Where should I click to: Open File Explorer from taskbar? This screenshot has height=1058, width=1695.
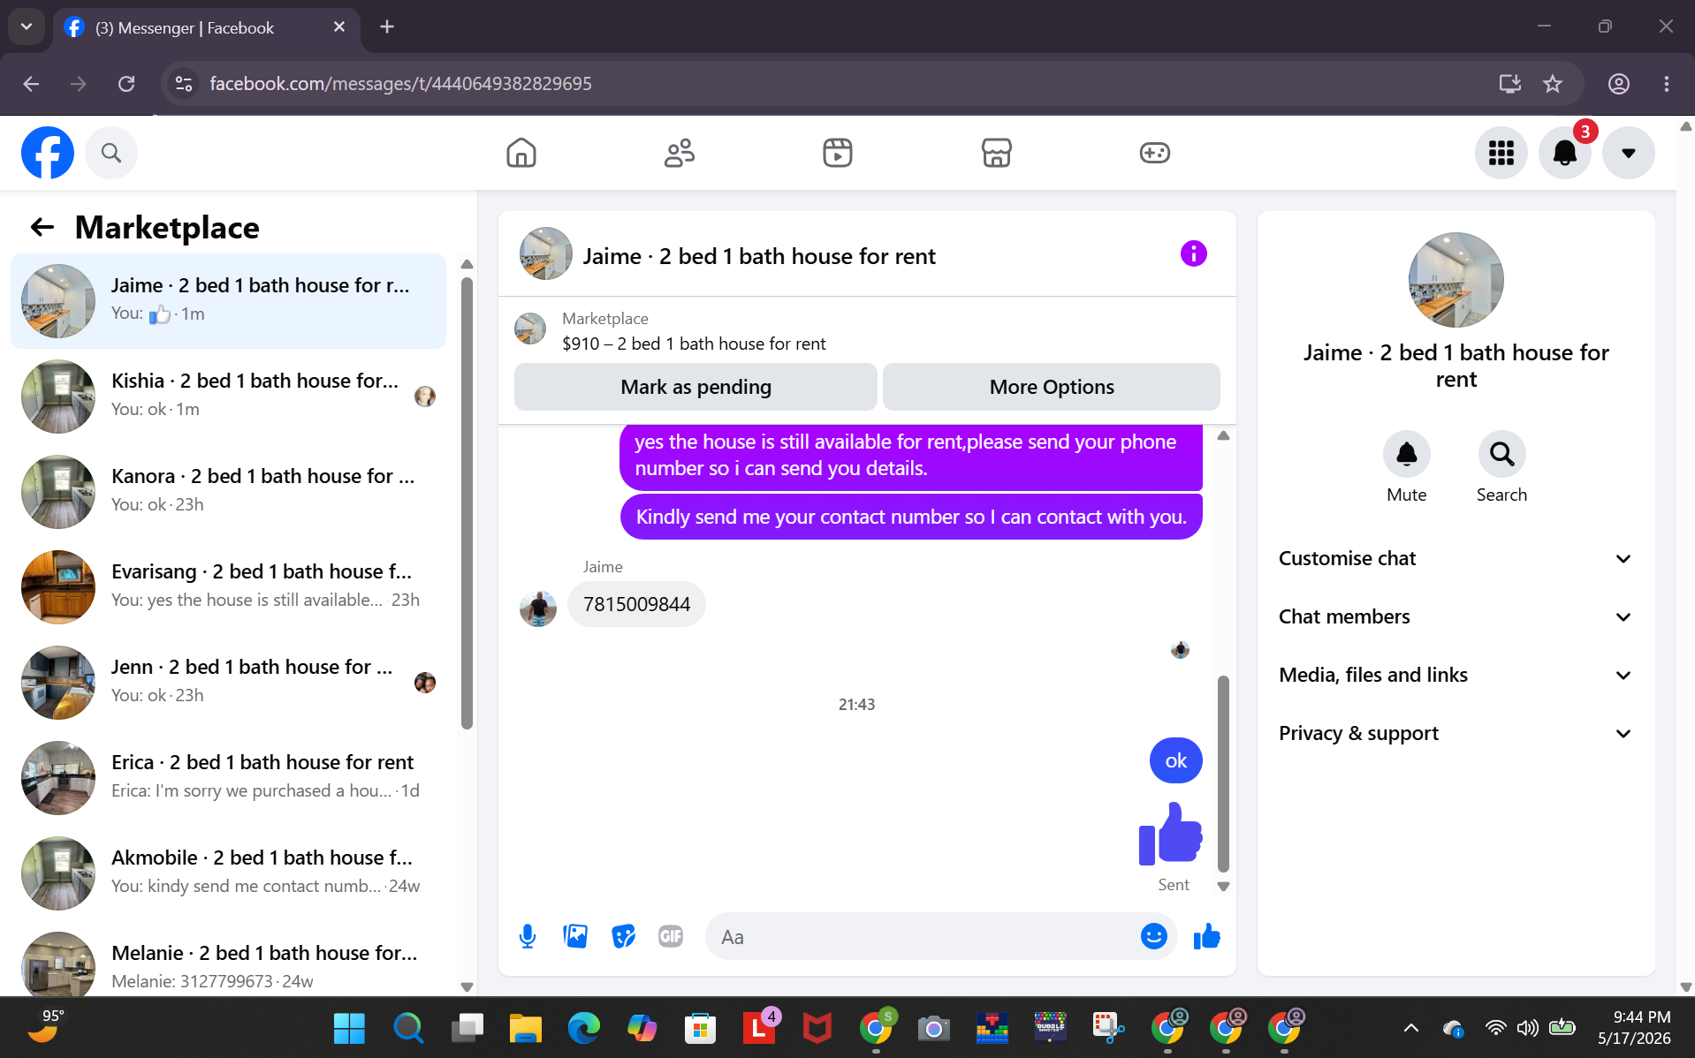point(525,1028)
